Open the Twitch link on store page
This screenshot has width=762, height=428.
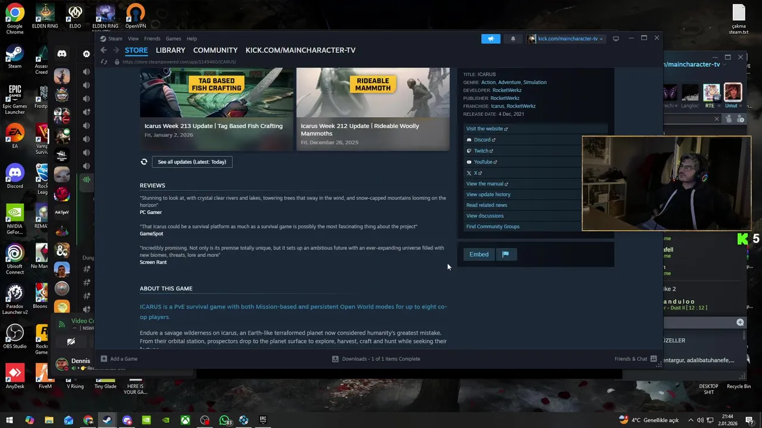480,151
